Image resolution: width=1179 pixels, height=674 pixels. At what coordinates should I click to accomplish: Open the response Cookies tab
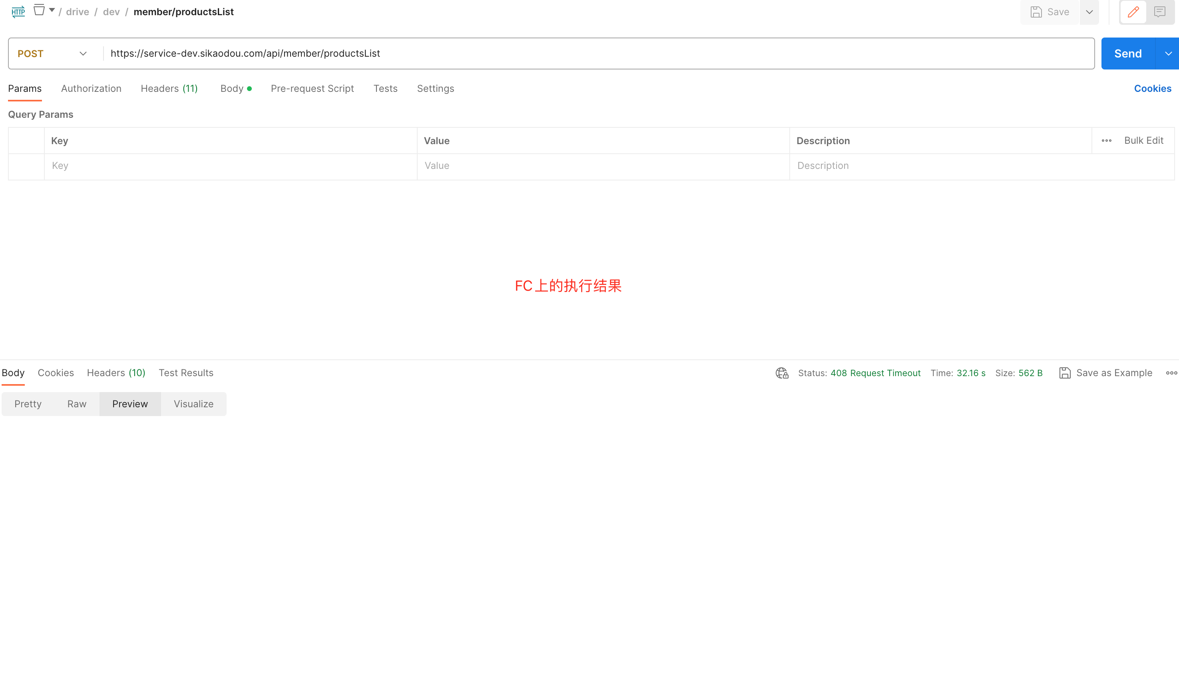click(56, 373)
